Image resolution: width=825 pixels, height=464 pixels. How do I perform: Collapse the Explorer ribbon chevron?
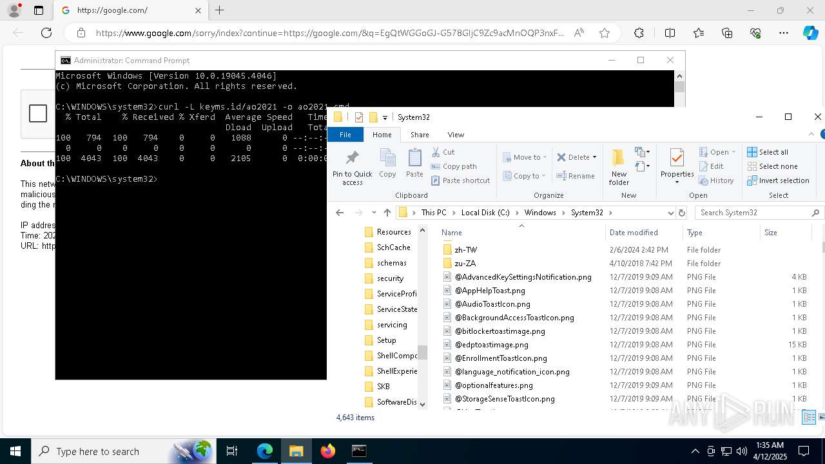(811, 135)
